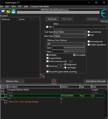Toggle the Hex checkbox
The width and height of the screenshot is (108, 119).
pos(47,27)
